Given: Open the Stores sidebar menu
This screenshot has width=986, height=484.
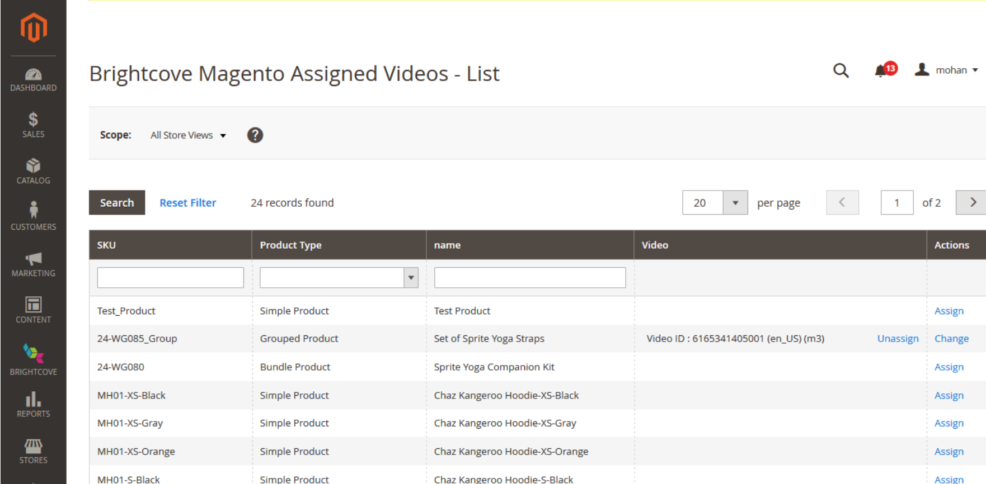Looking at the screenshot, I should point(34,451).
